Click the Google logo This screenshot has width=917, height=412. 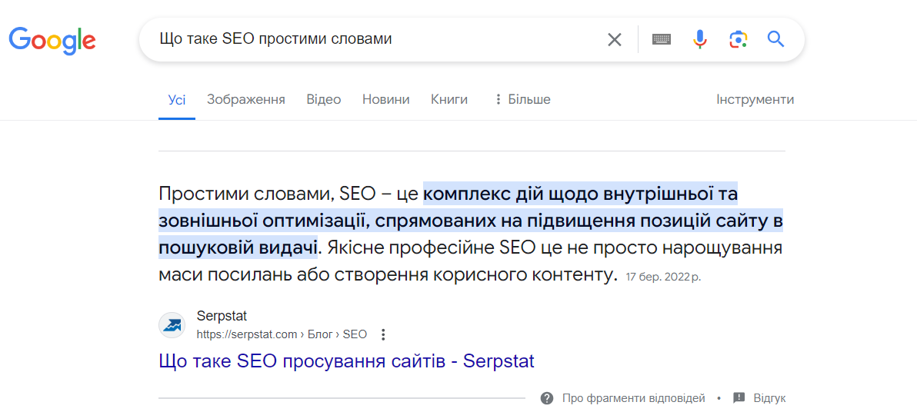click(52, 40)
